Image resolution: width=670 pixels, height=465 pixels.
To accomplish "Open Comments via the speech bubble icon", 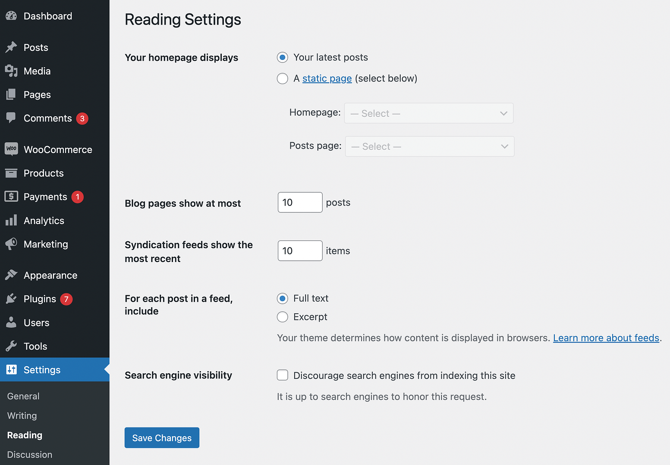I will tap(11, 118).
